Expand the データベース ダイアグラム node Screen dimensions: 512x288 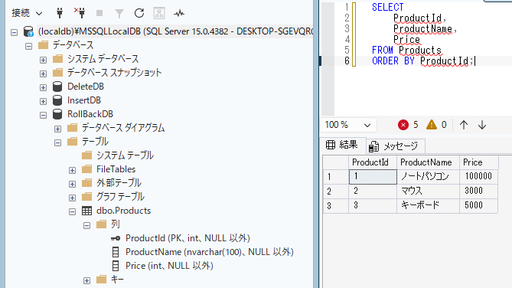pyautogui.click(x=58, y=129)
